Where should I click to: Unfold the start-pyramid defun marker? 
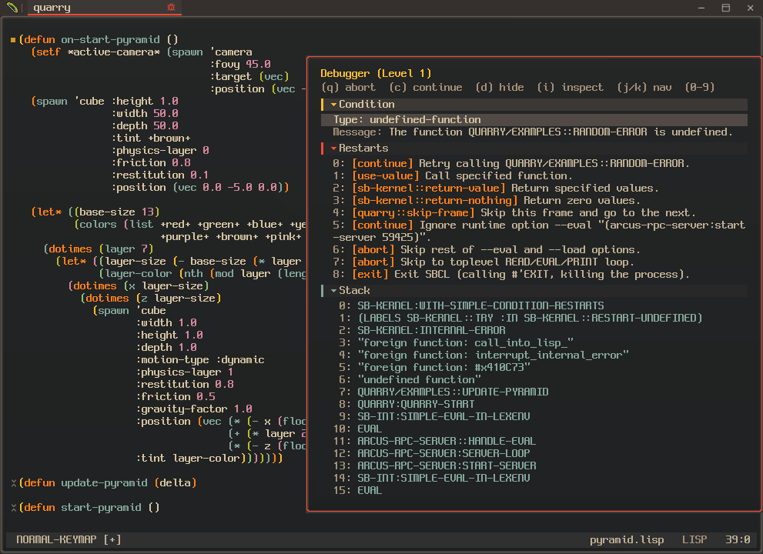coord(13,508)
